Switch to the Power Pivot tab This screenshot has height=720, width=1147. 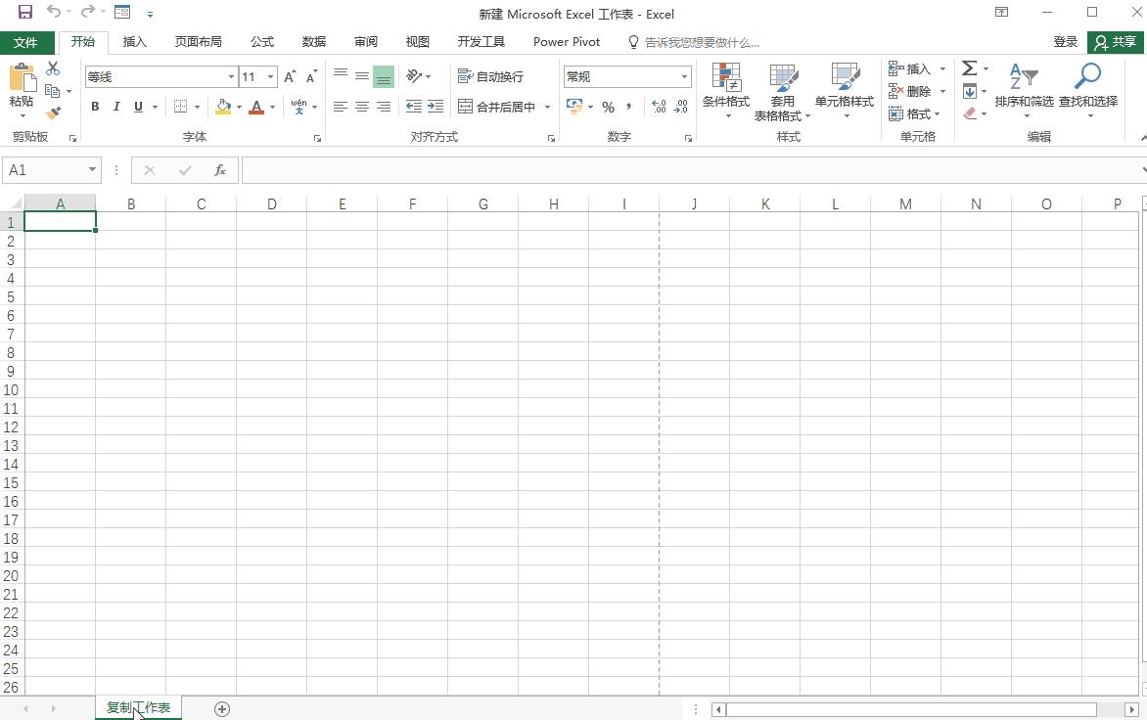click(567, 42)
